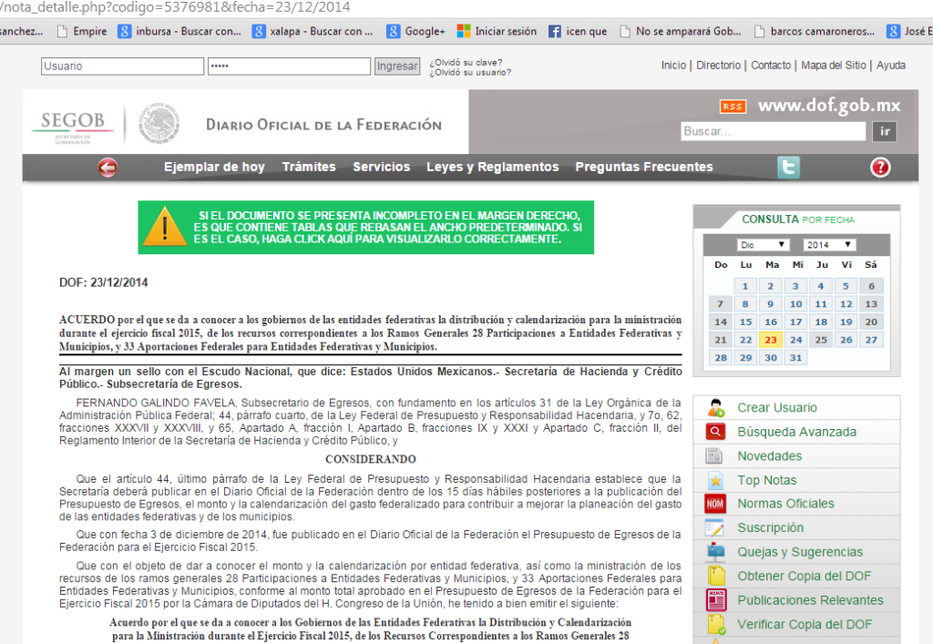
Task: Click the Buscar search field
Action: tap(773, 131)
